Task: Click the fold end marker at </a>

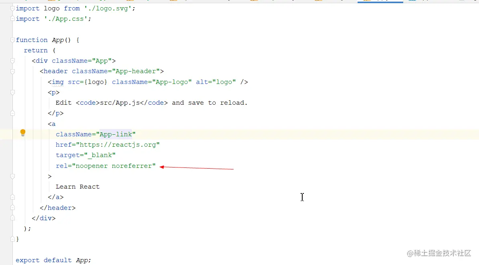Action: point(12,197)
